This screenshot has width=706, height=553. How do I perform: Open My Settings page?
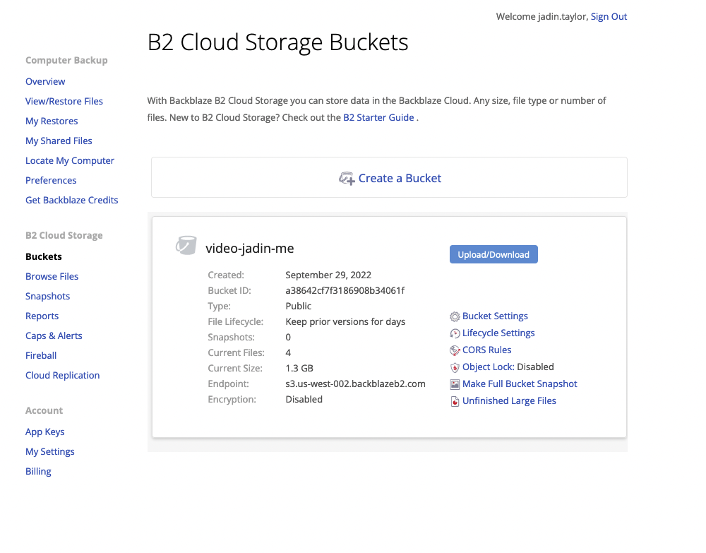click(x=50, y=452)
